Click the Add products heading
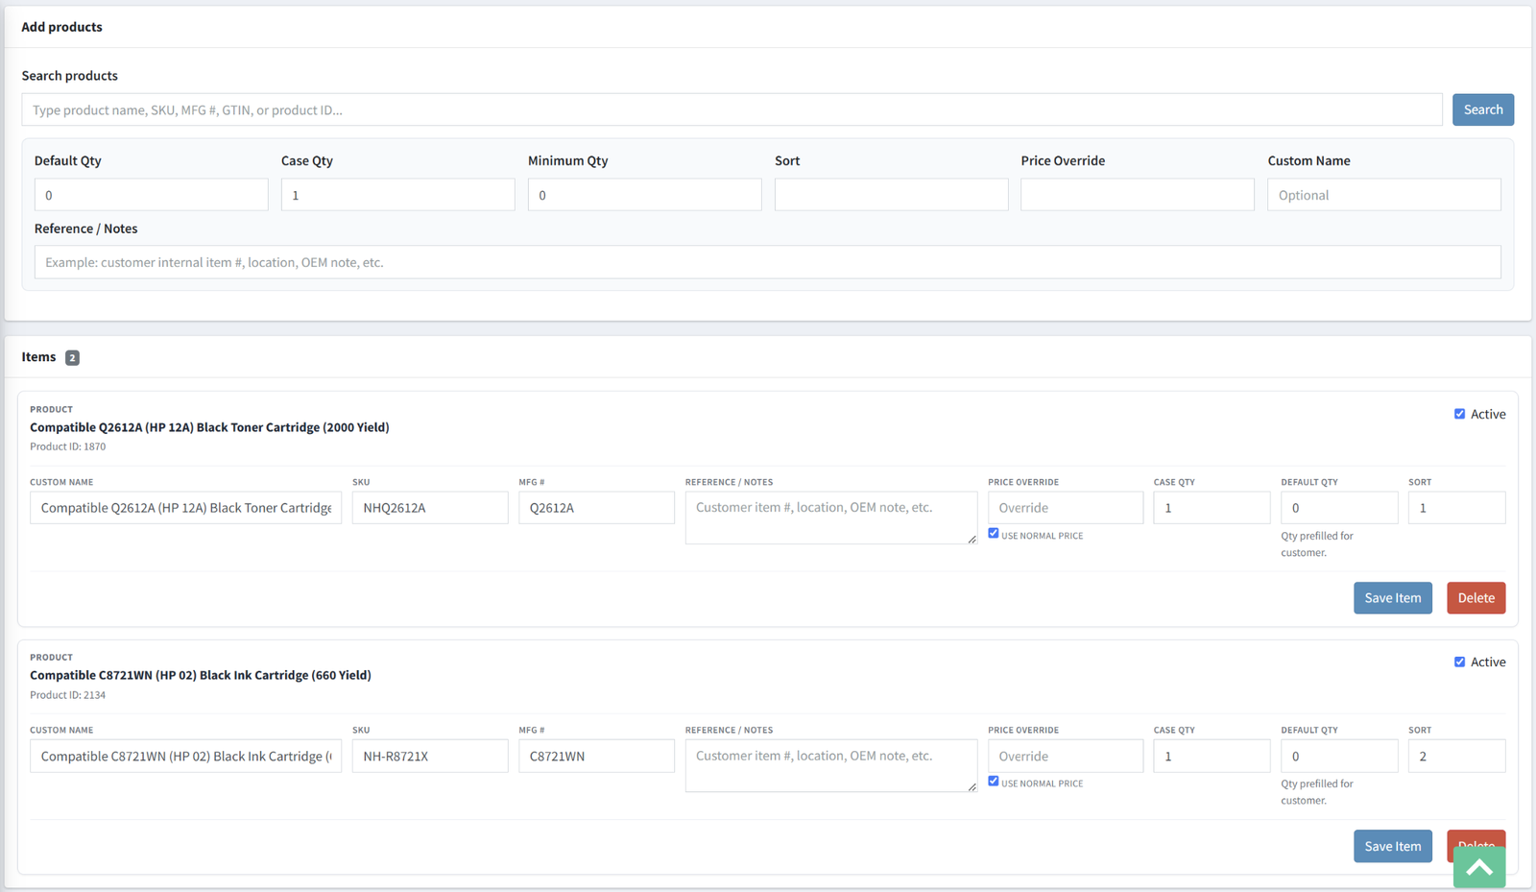 coord(61,27)
